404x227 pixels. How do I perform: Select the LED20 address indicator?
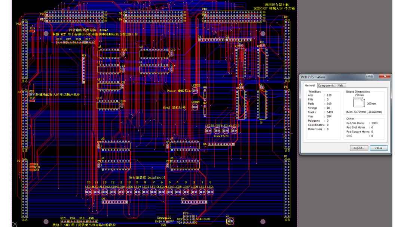208,131
